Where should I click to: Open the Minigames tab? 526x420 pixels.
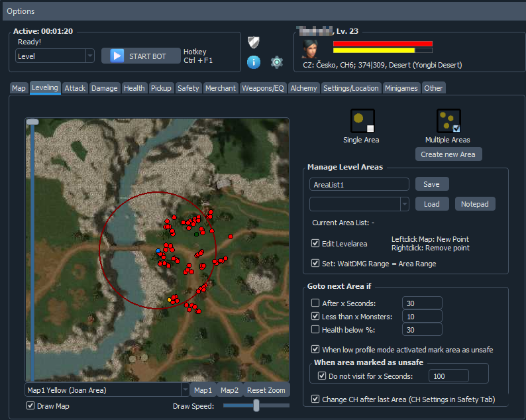point(401,88)
